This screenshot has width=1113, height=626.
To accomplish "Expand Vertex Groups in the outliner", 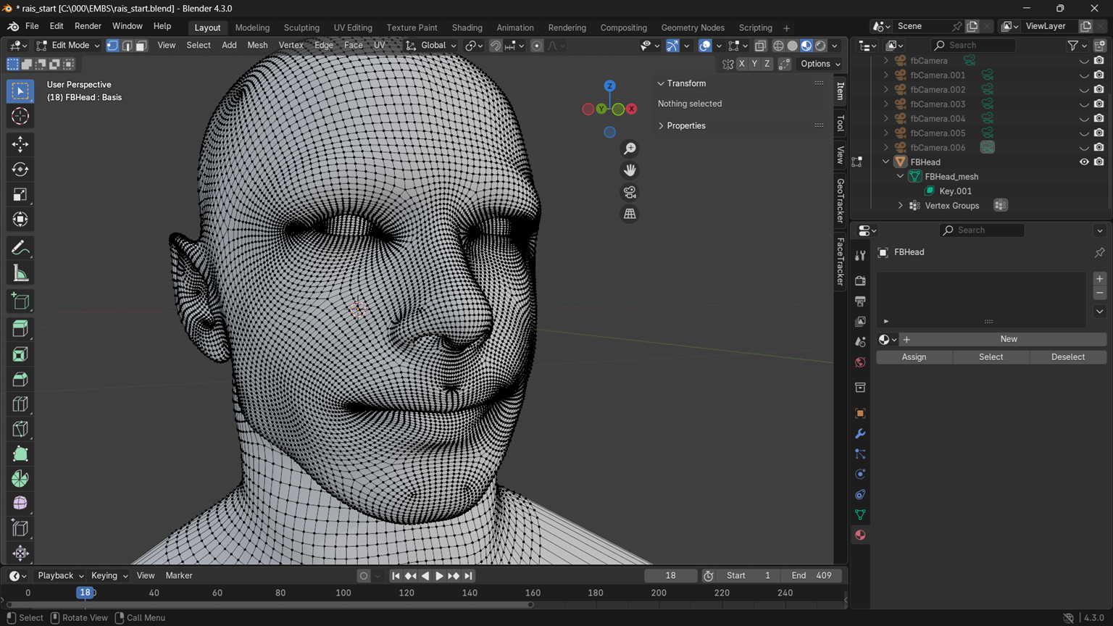I will coord(900,206).
